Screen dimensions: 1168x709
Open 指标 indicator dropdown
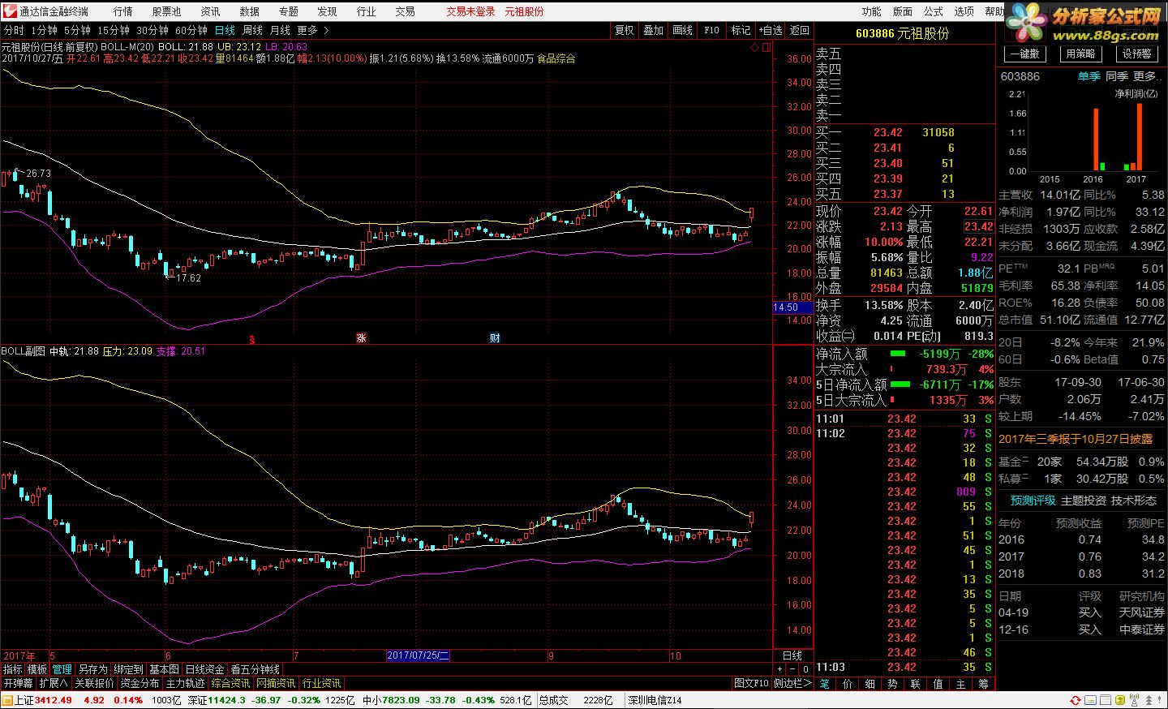pyautogui.click(x=12, y=669)
